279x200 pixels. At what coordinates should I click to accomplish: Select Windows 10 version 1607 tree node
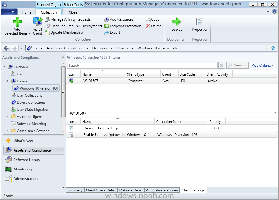click(36, 88)
